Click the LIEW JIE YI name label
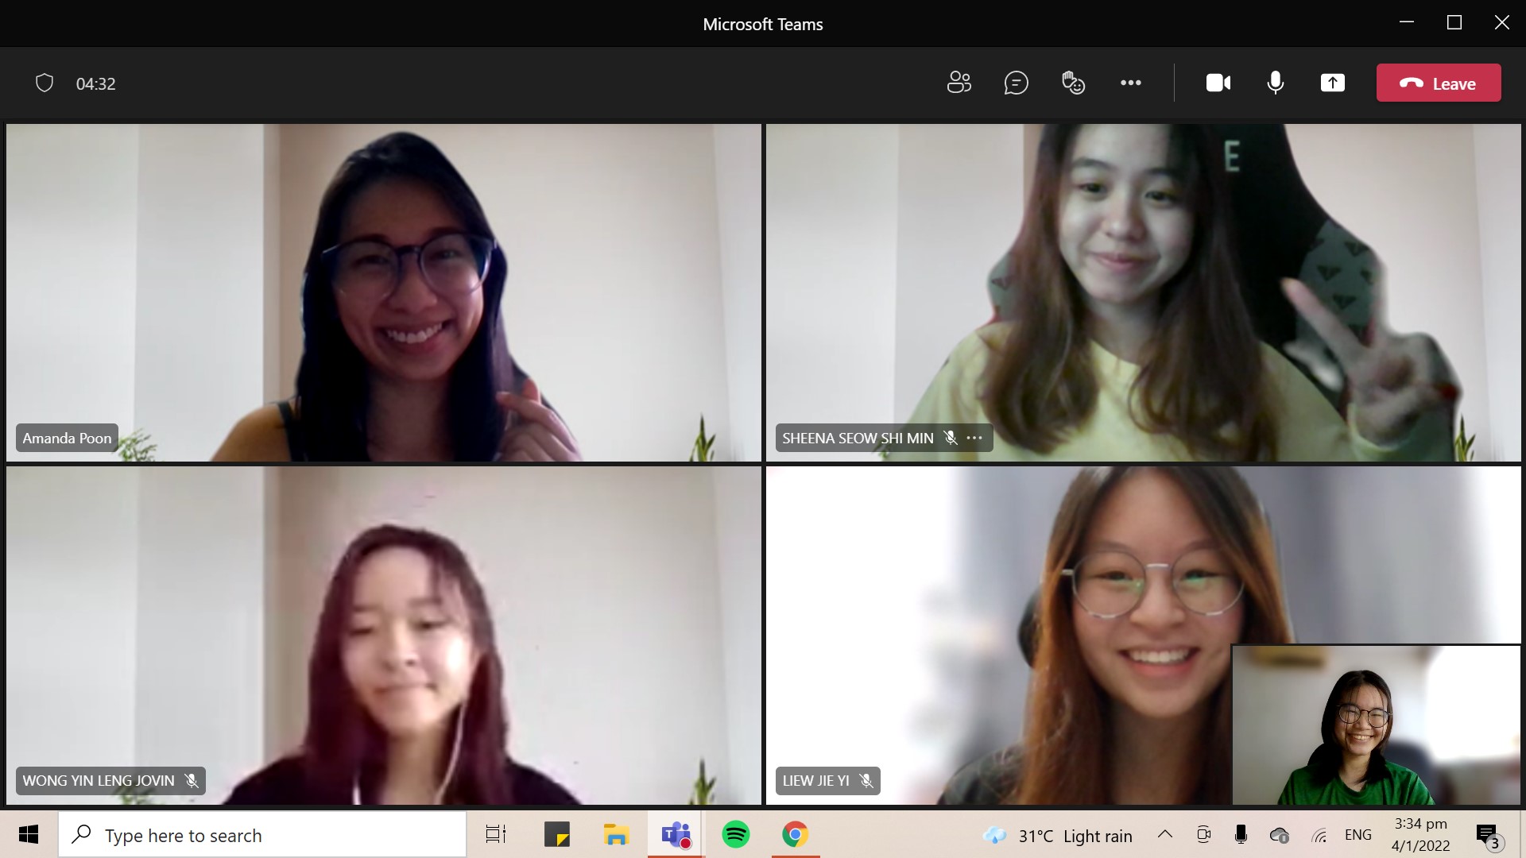This screenshot has width=1526, height=858. [816, 781]
